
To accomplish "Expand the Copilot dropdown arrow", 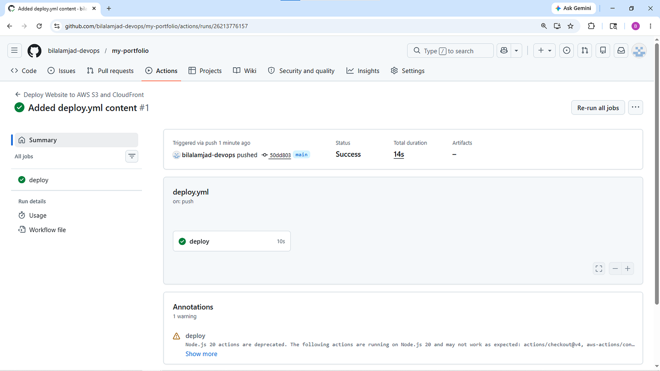I will (x=517, y=51).
